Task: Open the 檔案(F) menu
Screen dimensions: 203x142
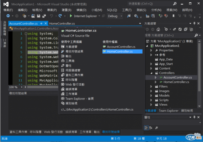Action: tap(8, 10)
